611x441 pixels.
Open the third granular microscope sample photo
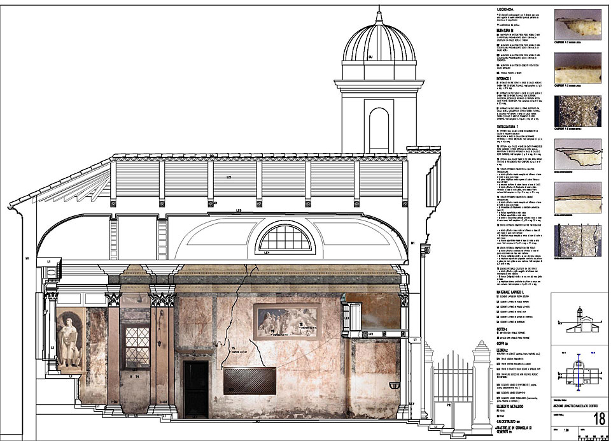click(578, 110)
